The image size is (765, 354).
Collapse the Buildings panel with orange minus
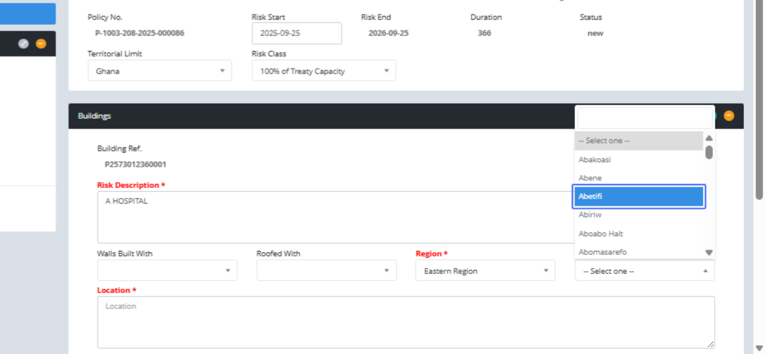[x=729, y=116]
